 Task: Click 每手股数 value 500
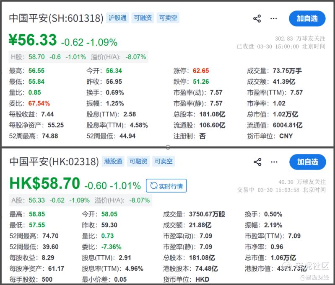47,280
